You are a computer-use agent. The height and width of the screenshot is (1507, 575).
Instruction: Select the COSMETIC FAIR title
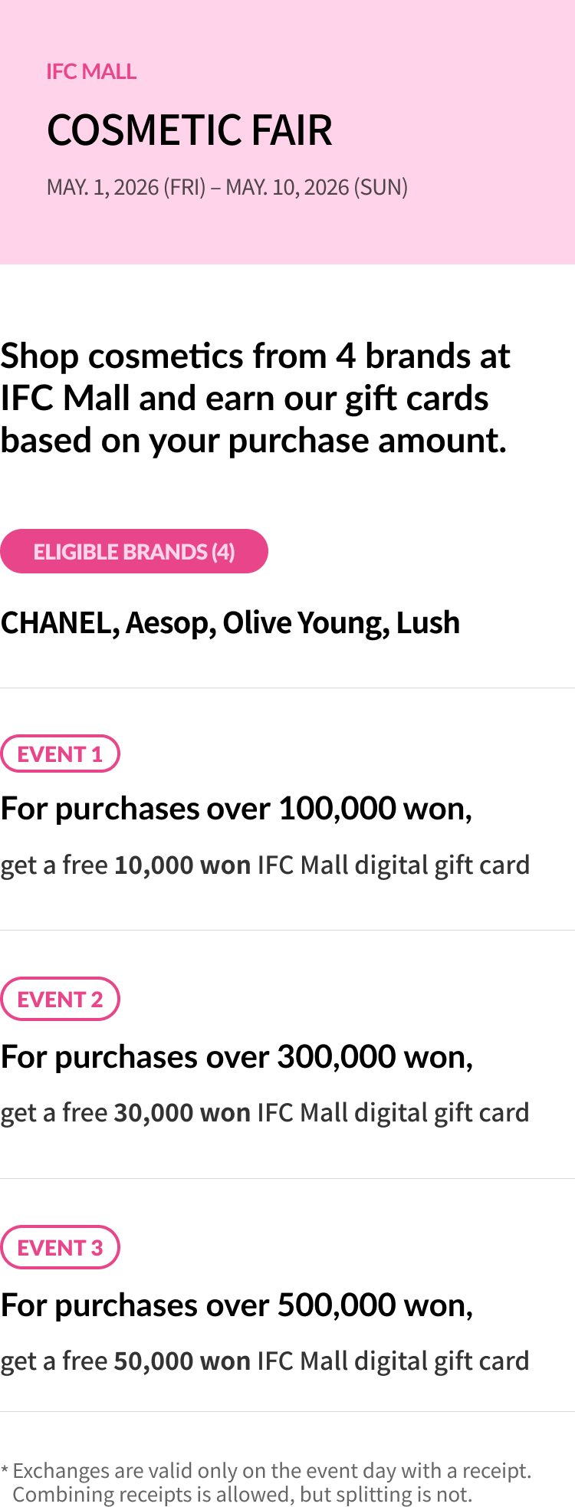(x=189, y=130)
